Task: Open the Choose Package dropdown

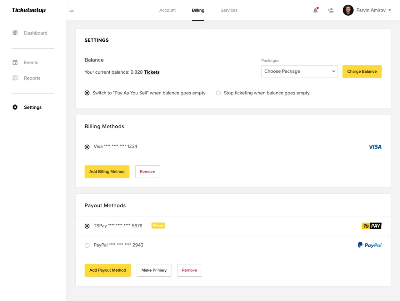Action: [299, 71]
